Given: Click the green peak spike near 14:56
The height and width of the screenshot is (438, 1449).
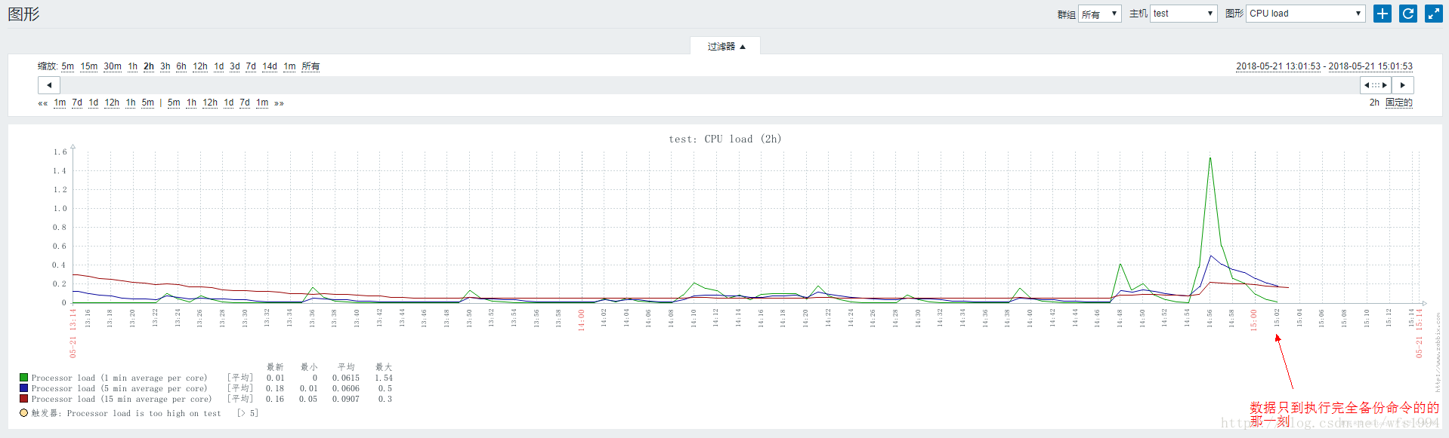Looking at the screenshot, I should tap(1210, 159).
